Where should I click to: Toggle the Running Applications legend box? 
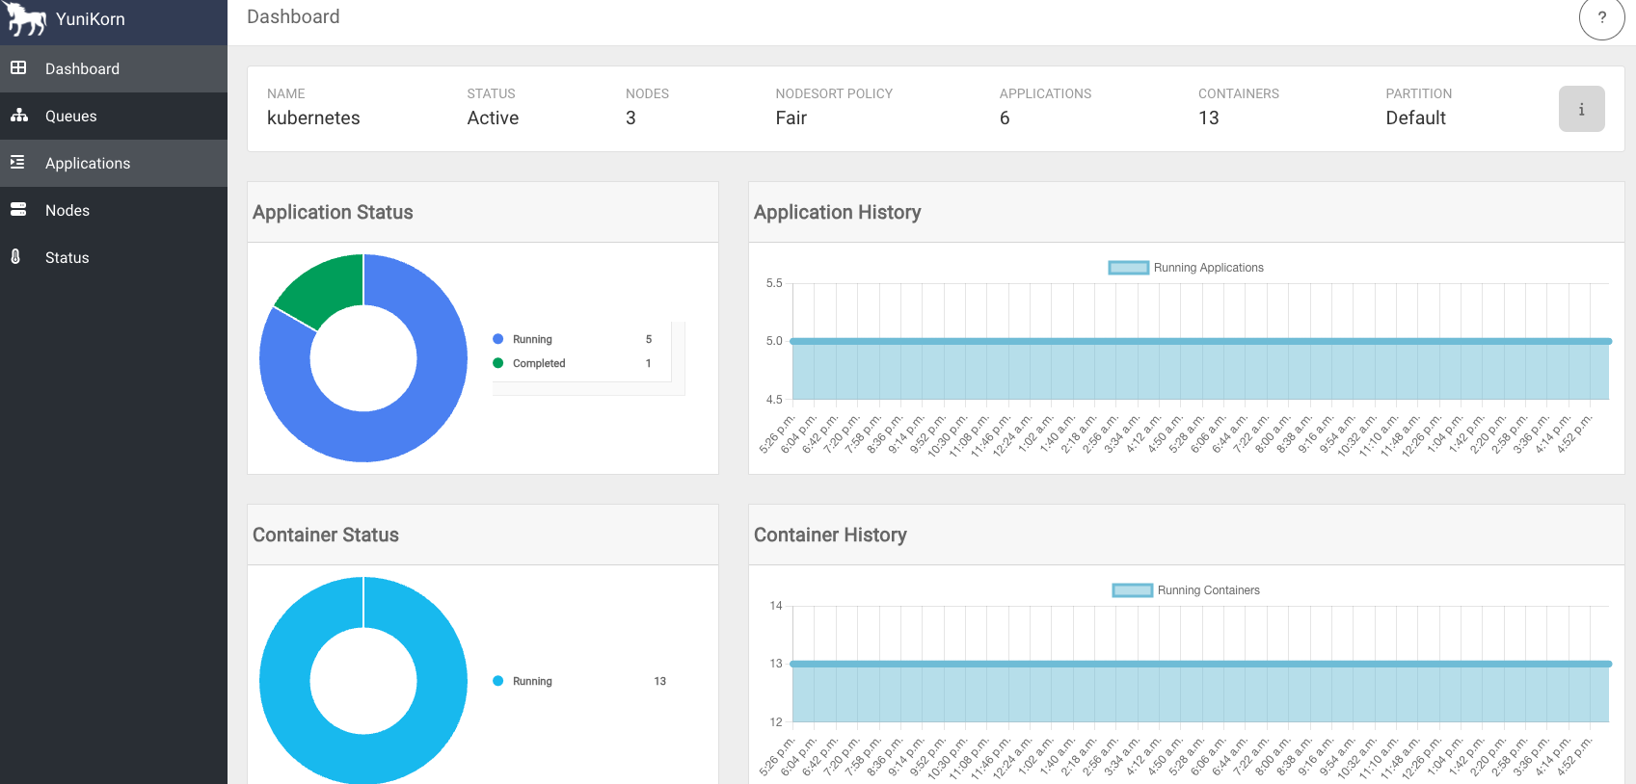1128,268
